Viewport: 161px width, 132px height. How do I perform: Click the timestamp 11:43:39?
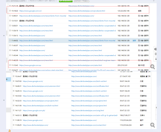[x=15, y=50]
